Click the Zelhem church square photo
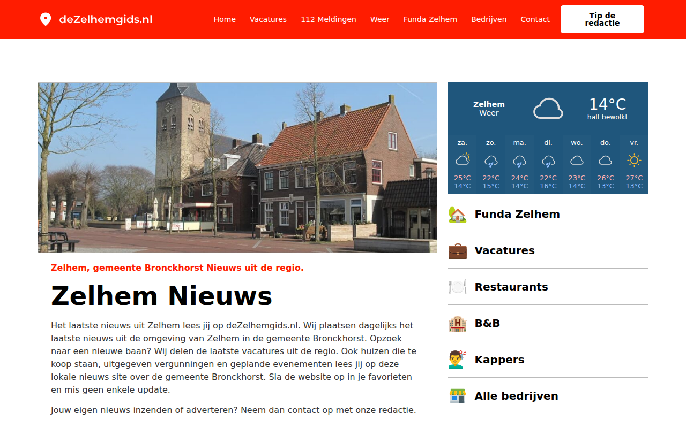Image resolution: width=686 pixels, height=428 pixels. pos(237,167)
